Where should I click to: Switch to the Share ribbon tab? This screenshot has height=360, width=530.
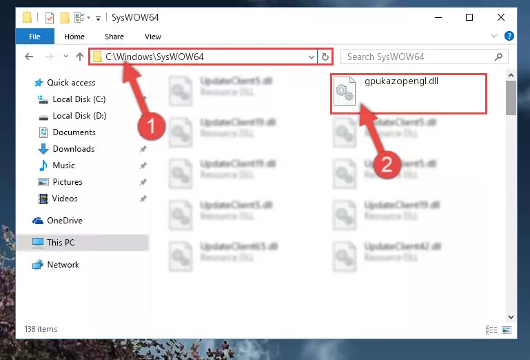114,37
